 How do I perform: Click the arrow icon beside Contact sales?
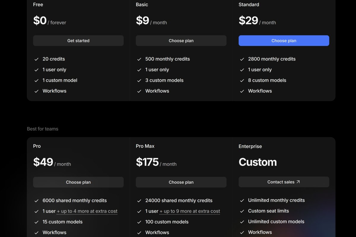coord(298,182)
